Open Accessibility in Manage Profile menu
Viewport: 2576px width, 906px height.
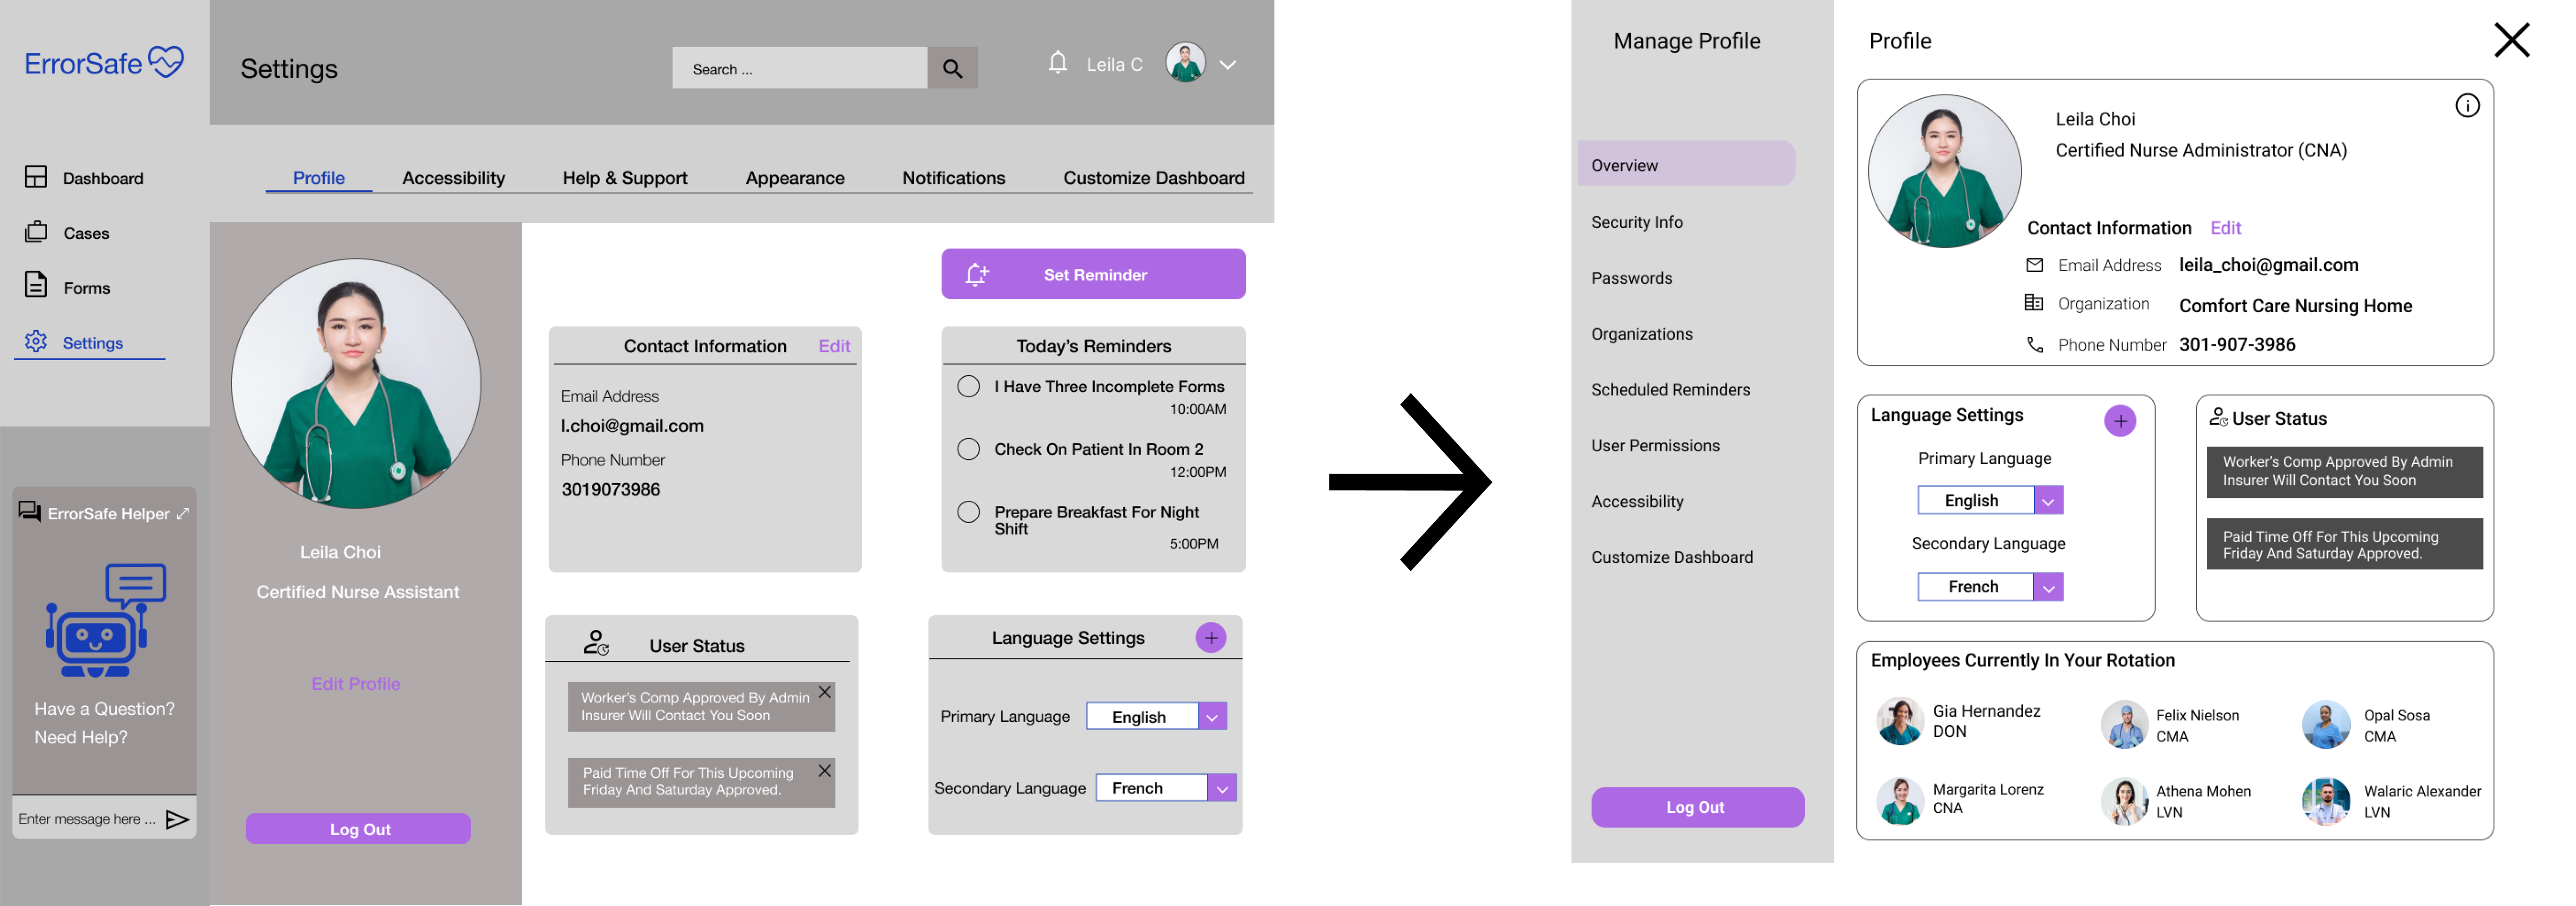1637,502
